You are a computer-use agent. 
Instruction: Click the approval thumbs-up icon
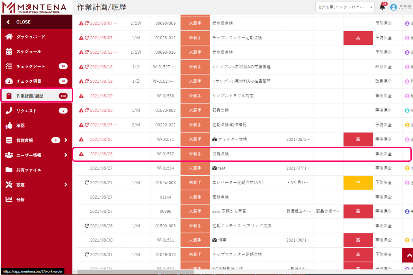9,125
